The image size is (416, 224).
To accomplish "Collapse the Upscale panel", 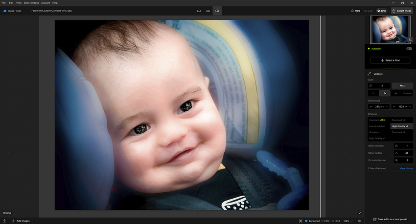I will click(x=412, y=74).
